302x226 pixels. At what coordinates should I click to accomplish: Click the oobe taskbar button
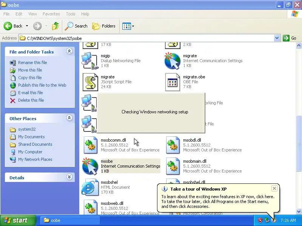click(x=70, y=220)
